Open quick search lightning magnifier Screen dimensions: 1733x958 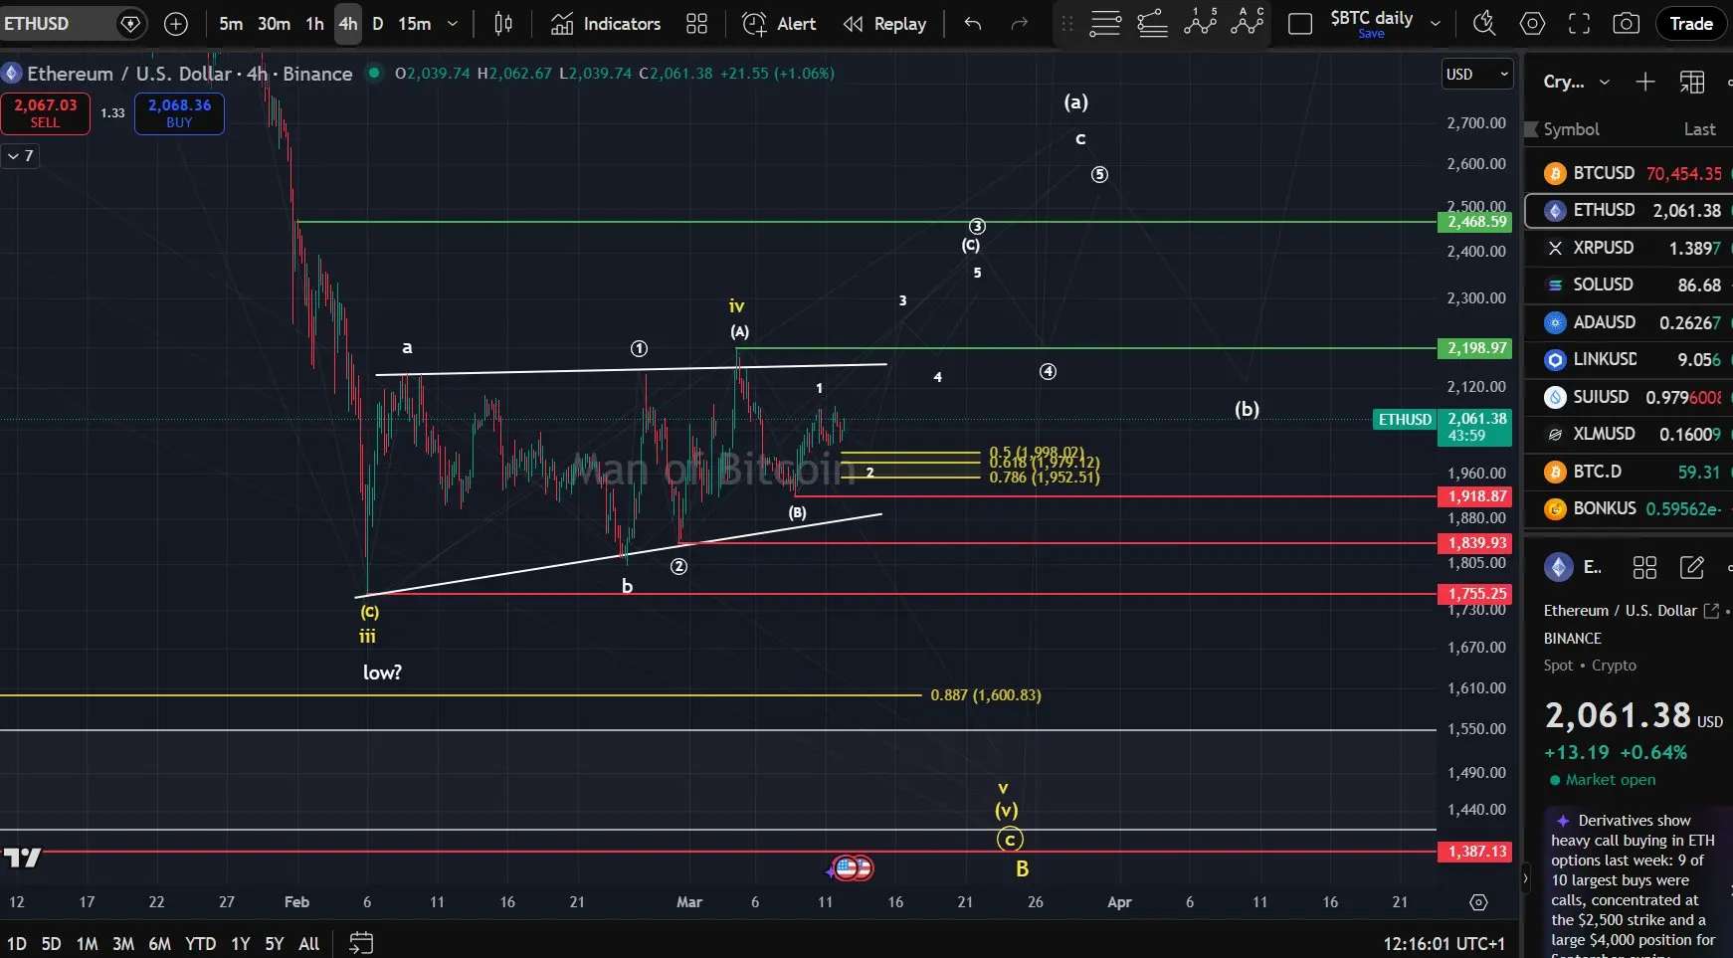pos(1484,24)
